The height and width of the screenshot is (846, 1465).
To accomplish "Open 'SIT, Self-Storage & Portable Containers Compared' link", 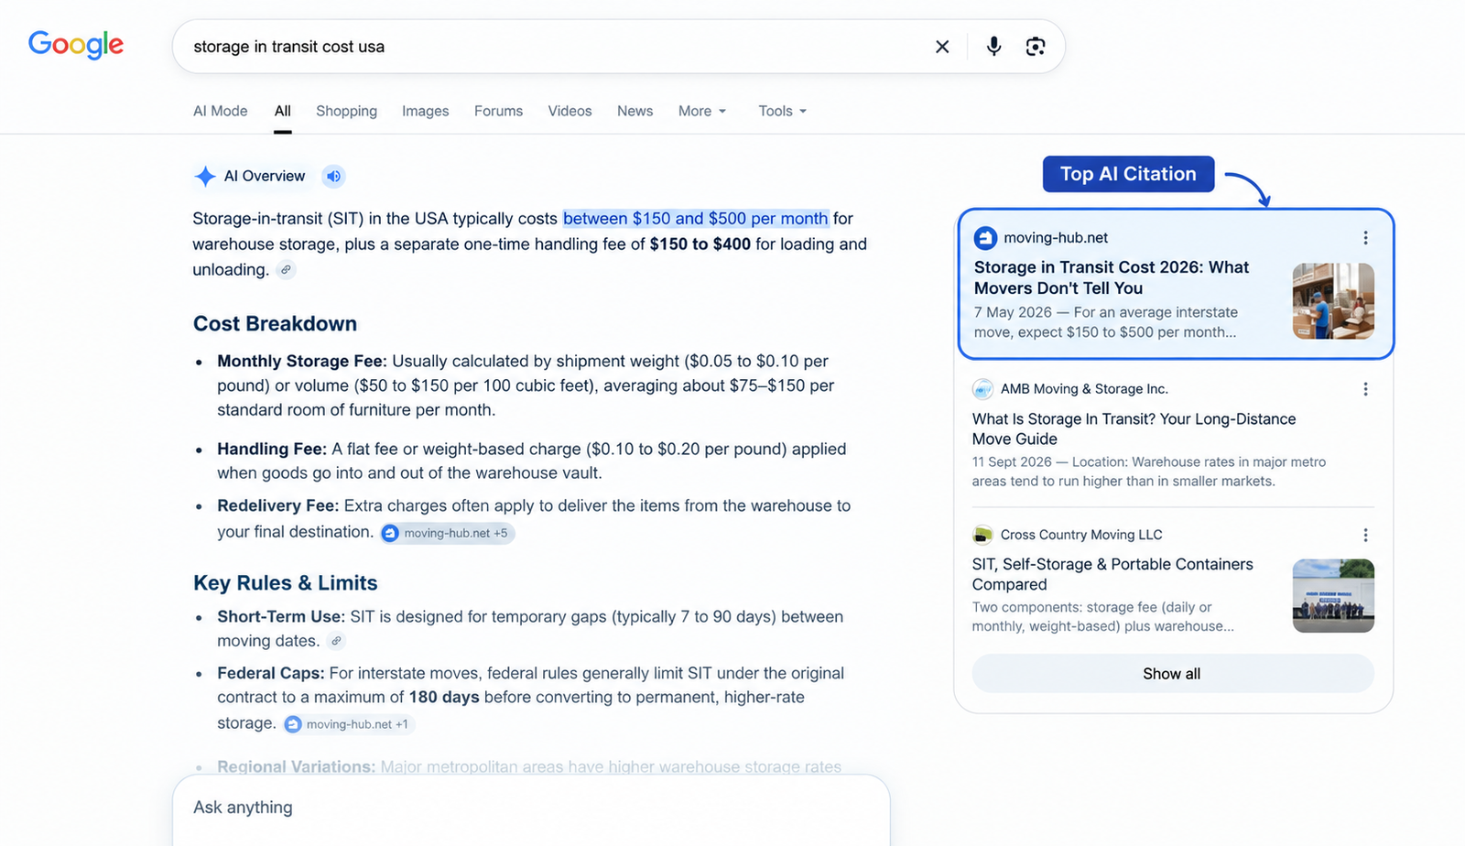I will point(1112,574).
